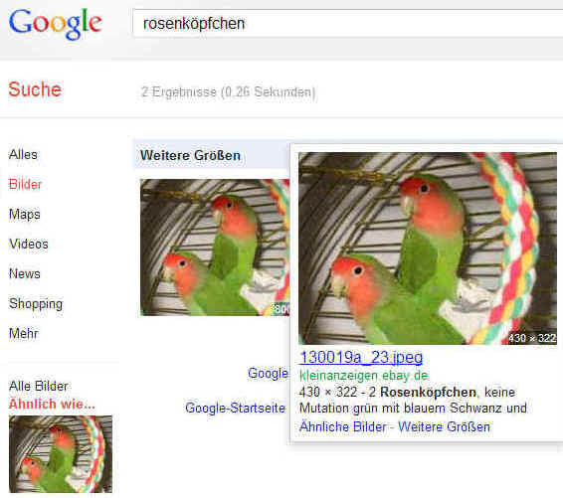The image size is (563, 498).
Task: Open the small lovebird result thumbnail
Action: pos(215,248)
